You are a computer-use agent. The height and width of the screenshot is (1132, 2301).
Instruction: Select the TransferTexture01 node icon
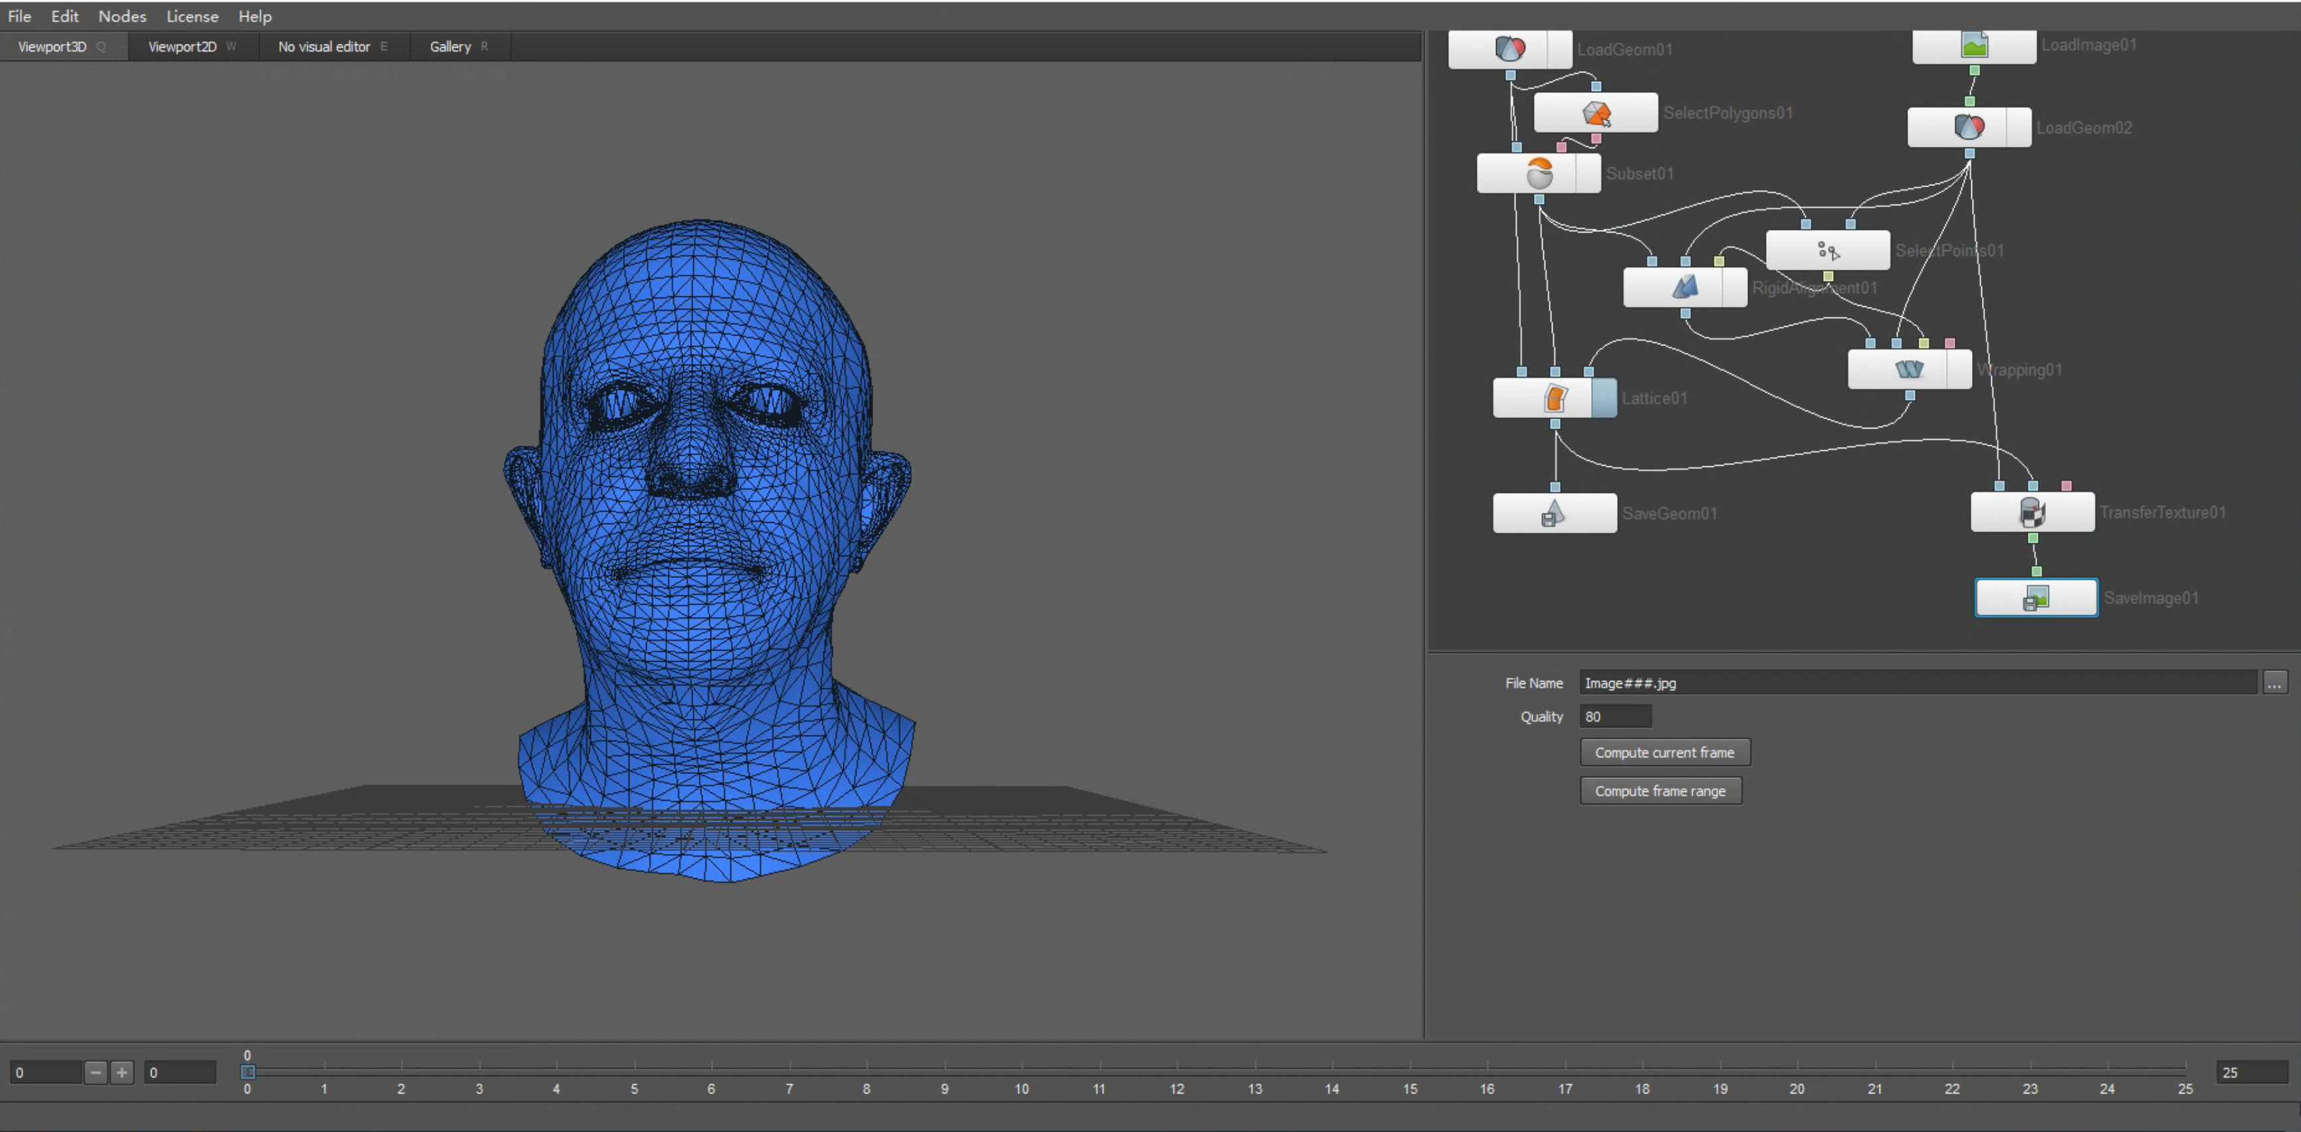point(2032,512)
